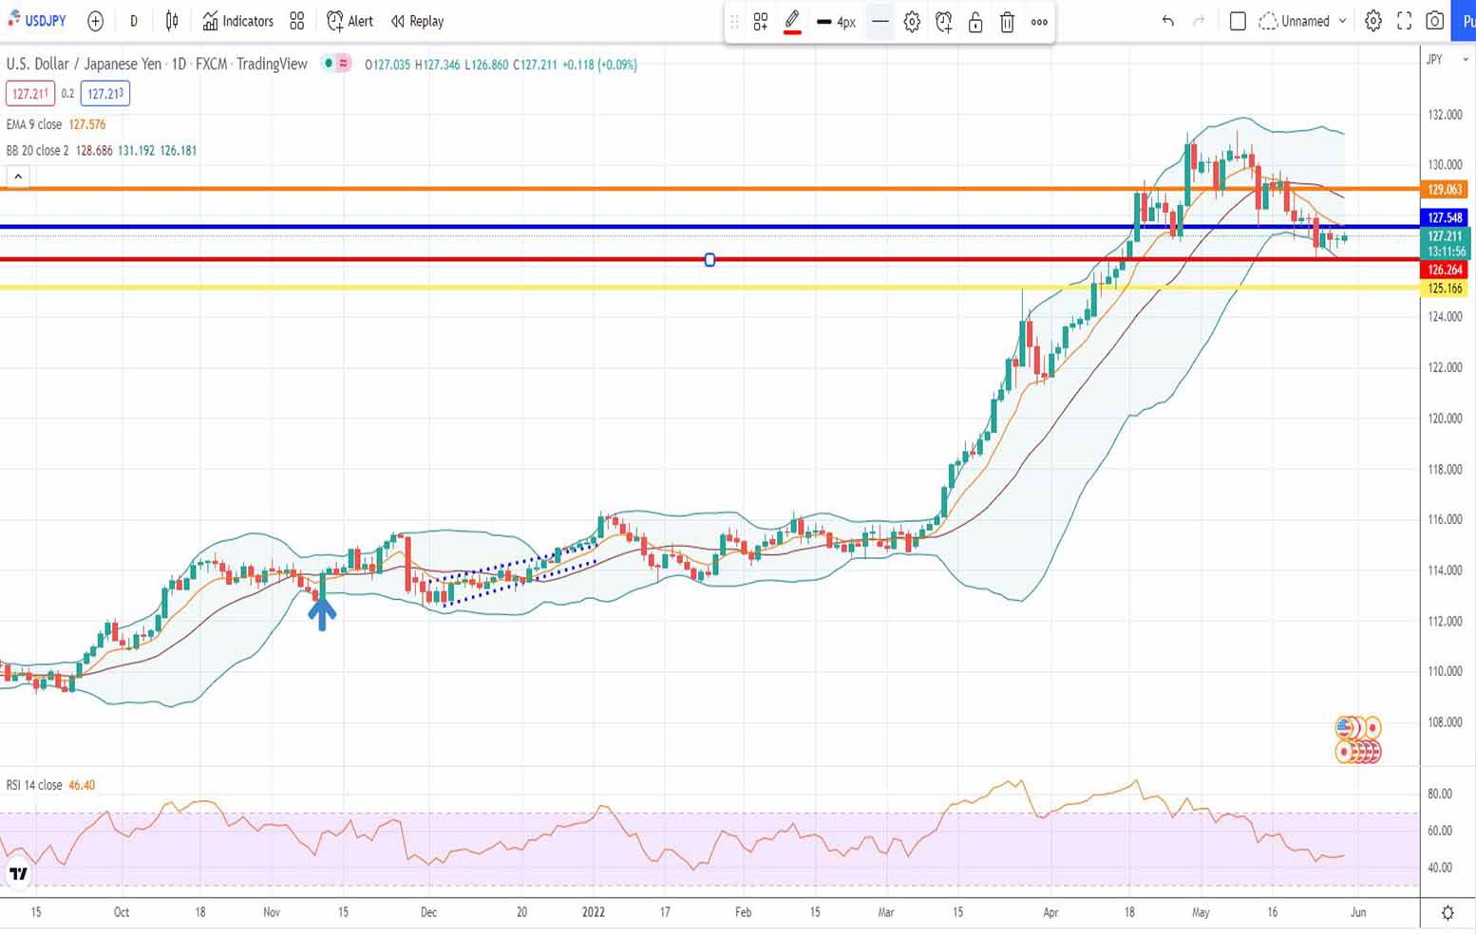Open Indicator Templates grid icon
The image size is (1476, 934).
(x=297, y=21)
